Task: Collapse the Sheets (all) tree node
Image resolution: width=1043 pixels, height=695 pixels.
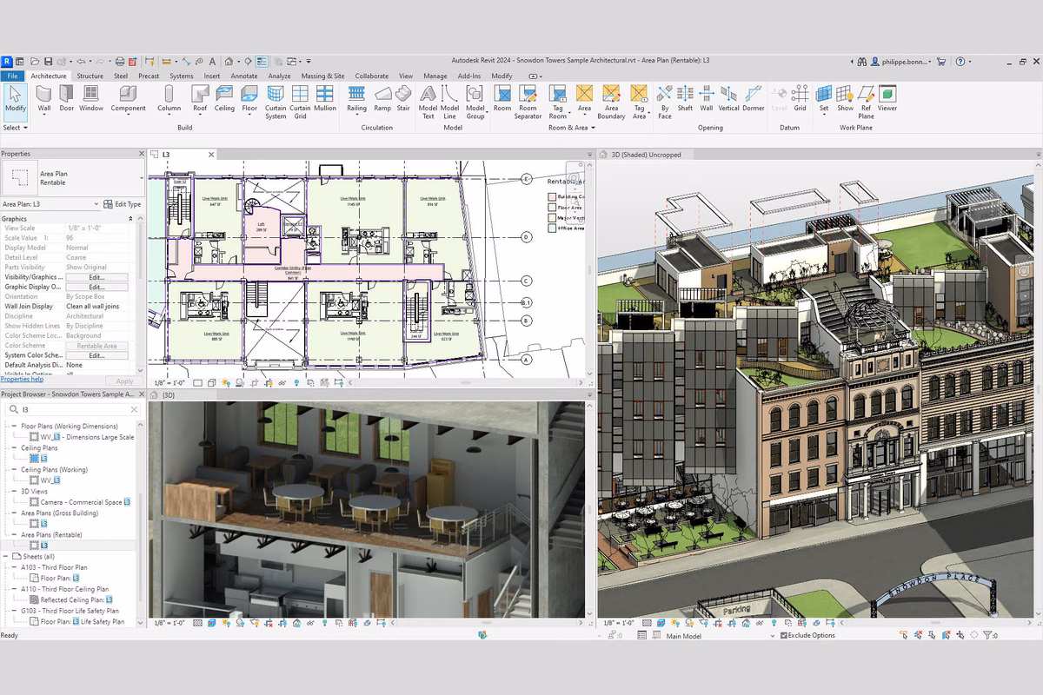Action: pyautogui.click(x=6, y=557)
